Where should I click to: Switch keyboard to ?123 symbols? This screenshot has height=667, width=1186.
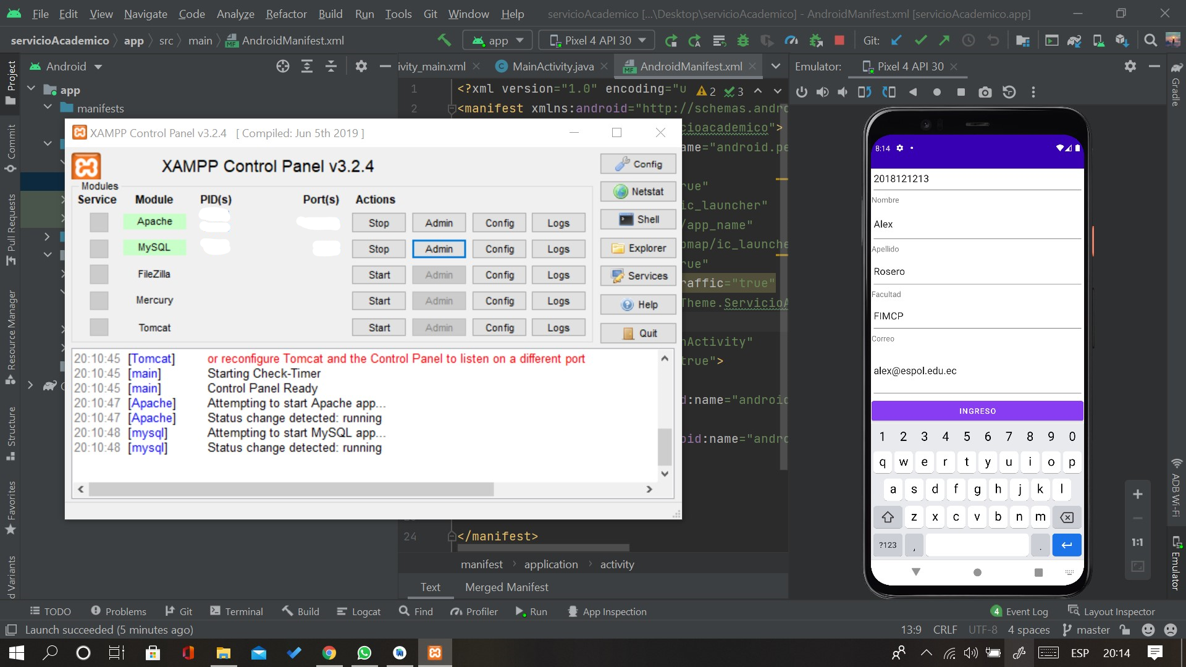coord(888,545)
